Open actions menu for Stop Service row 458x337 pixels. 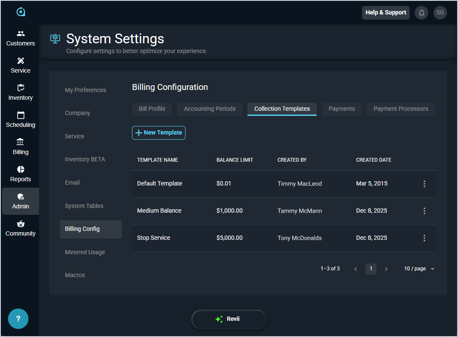click(x=424, y=238)
